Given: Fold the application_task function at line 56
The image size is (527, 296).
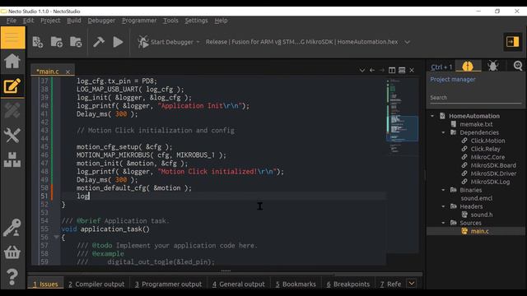Looking at the screenshot, I should [56, 237].
